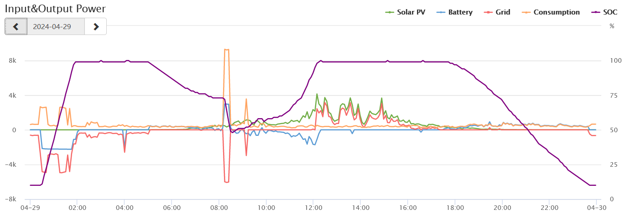Go to the previous day with left arrow
Screen dimensions: 625x219
point(16,26)
